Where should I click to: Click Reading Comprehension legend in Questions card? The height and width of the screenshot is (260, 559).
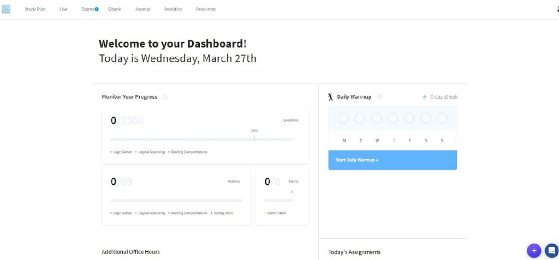[188, 152]
